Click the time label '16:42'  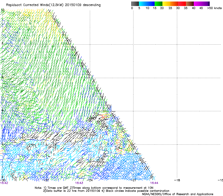tap(4, 183)
